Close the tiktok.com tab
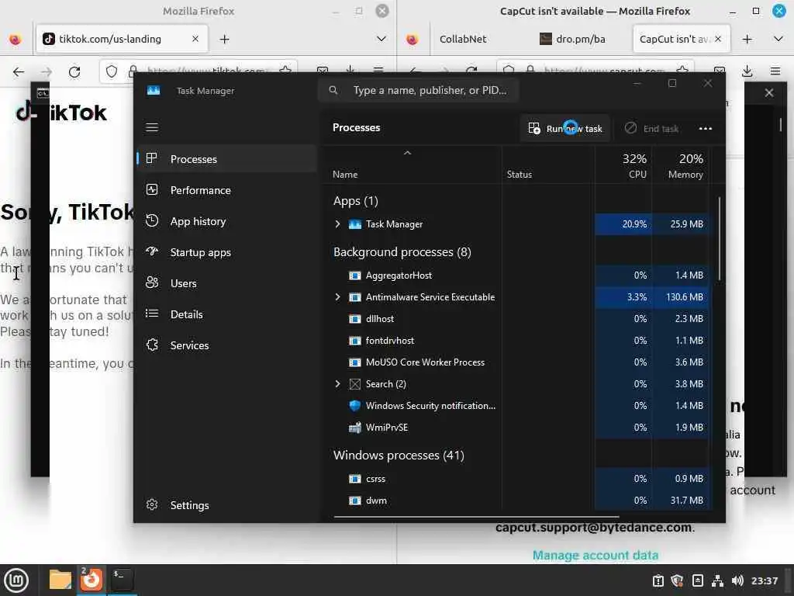The height and width of the screenshot is (596, 794). coord(195,39)
